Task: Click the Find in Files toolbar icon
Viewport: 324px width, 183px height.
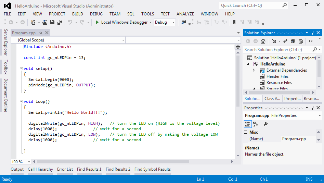Action: tap(183, 22)
